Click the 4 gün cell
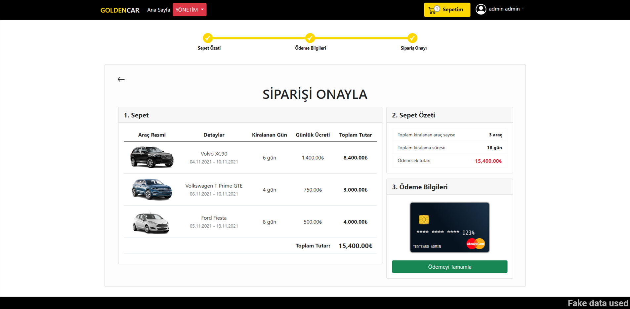The width and height of the screenshot is (630, 309). pyautogui.click(x=270, y=190)
